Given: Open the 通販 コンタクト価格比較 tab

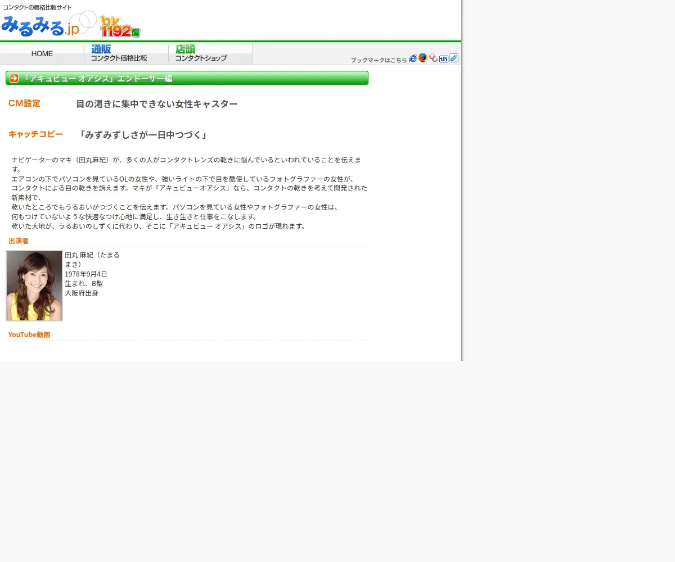Looking at the screenshot, I should (x=127, y=54).
